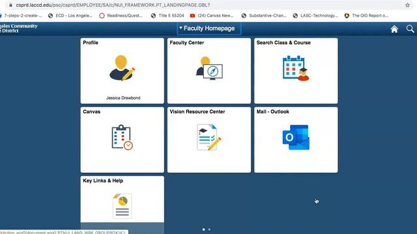This screenshot has width=417, height=234.
Task: Open the 7-steps-2-create bookmark
Action: (x=21, y=16)
